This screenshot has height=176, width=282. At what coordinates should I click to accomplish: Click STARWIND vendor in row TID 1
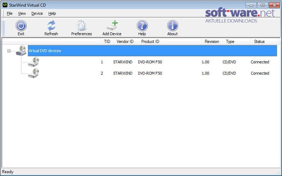point(123,62)
